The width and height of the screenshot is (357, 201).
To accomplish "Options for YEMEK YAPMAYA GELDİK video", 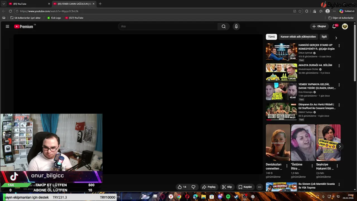I will [x=339, y=85].
